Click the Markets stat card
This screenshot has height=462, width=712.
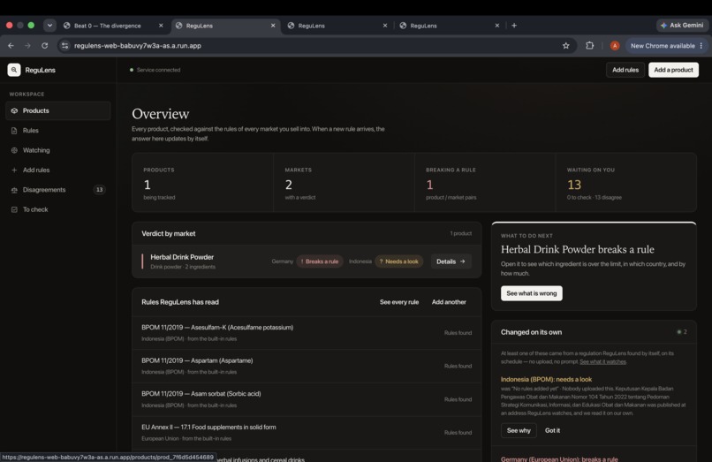pos(344,183)
